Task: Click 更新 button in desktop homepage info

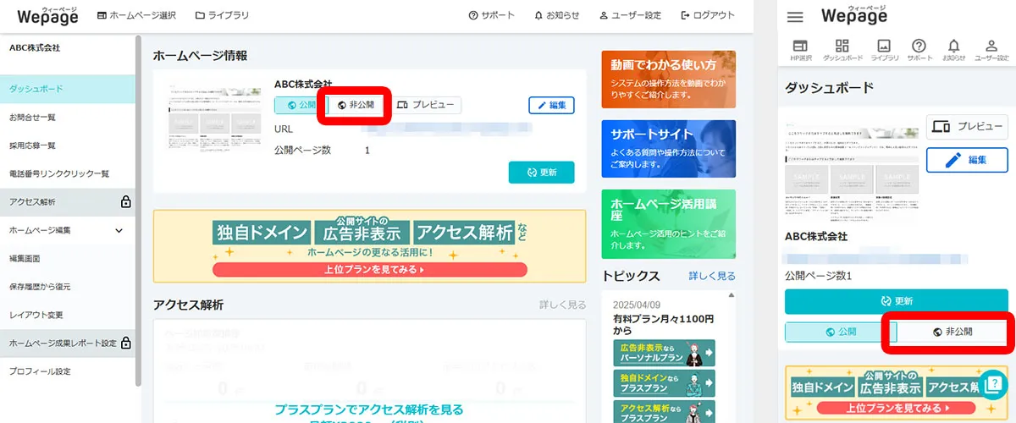Action: click(541, 172)
